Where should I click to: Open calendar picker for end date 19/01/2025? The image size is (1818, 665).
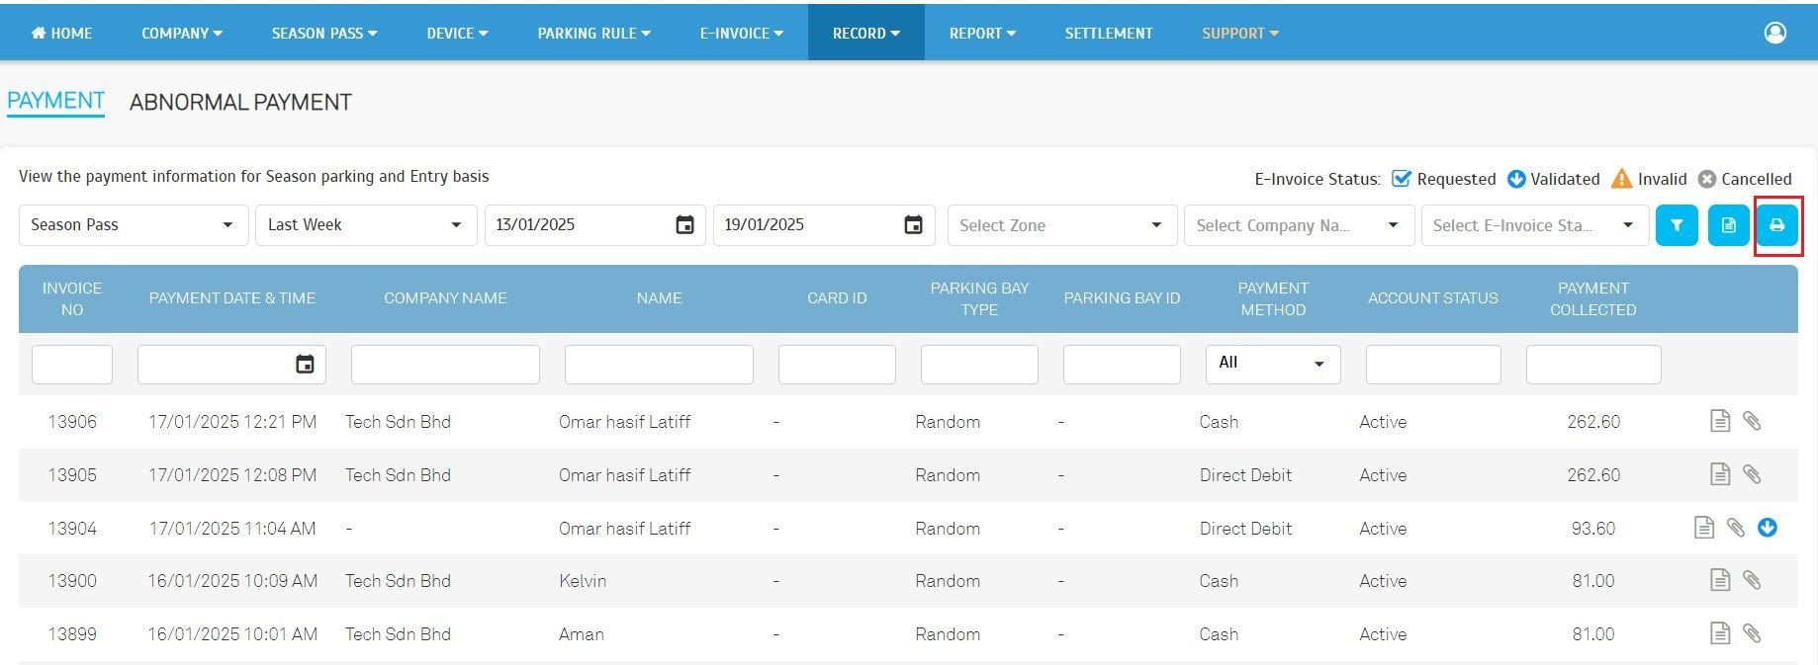[x=913, y=225]
